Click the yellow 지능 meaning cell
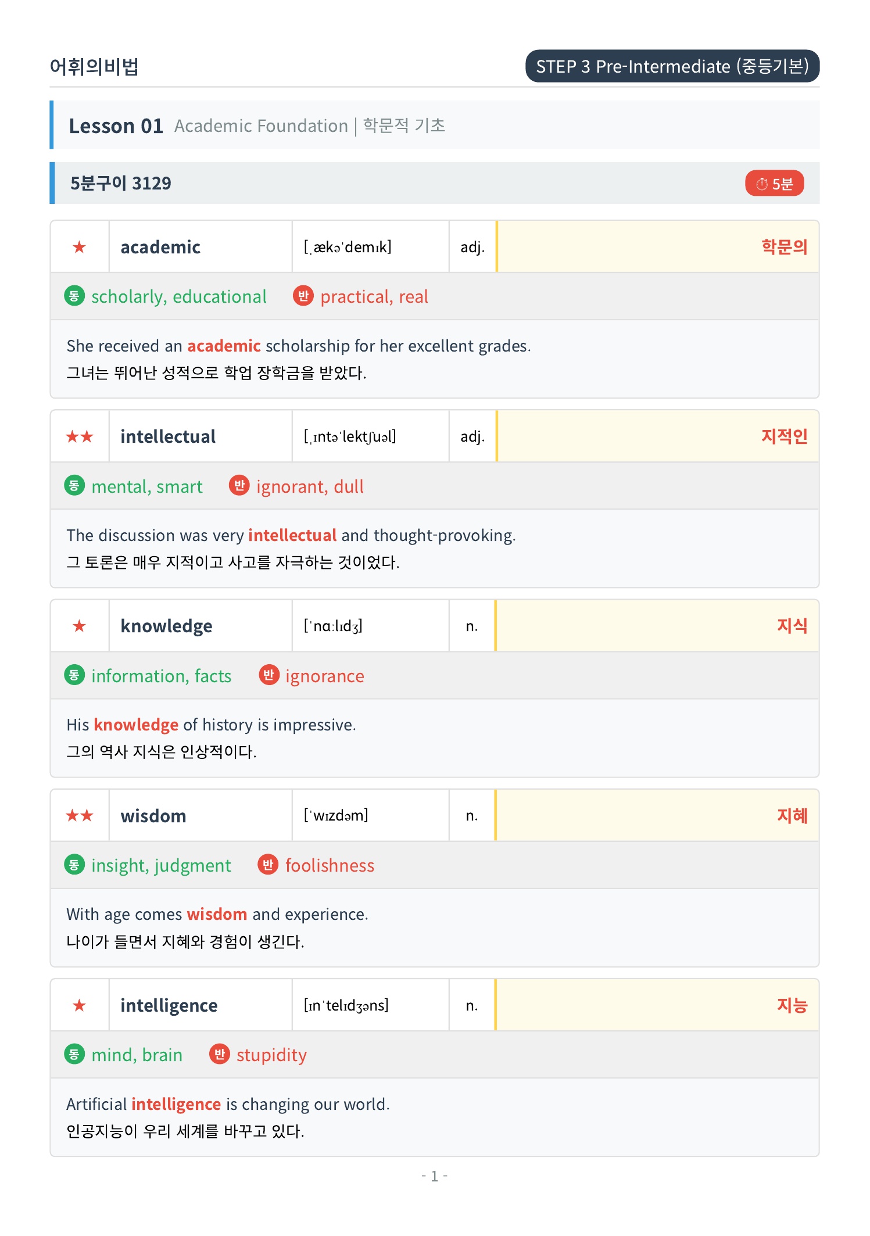Screen dimensions: 870x1236 657,1005
